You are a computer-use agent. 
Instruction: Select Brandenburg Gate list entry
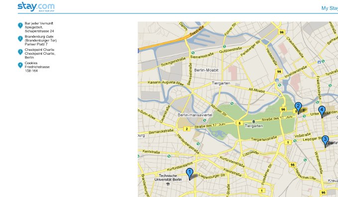pos(40,40)
